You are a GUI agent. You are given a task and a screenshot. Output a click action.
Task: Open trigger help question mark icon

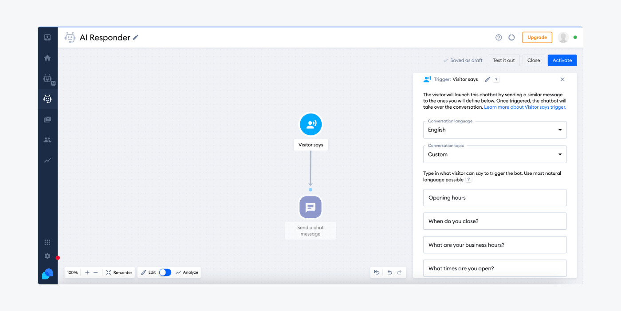(x=496, y=79)
